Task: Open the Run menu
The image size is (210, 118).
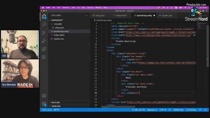Action: click(83, 8)
